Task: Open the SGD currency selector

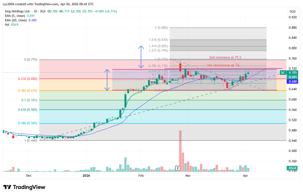Action: pos(293,12)
